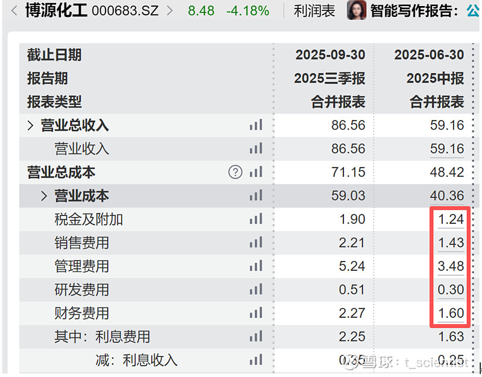Select the 其中：利息费用 row label

tap(102, 337)
